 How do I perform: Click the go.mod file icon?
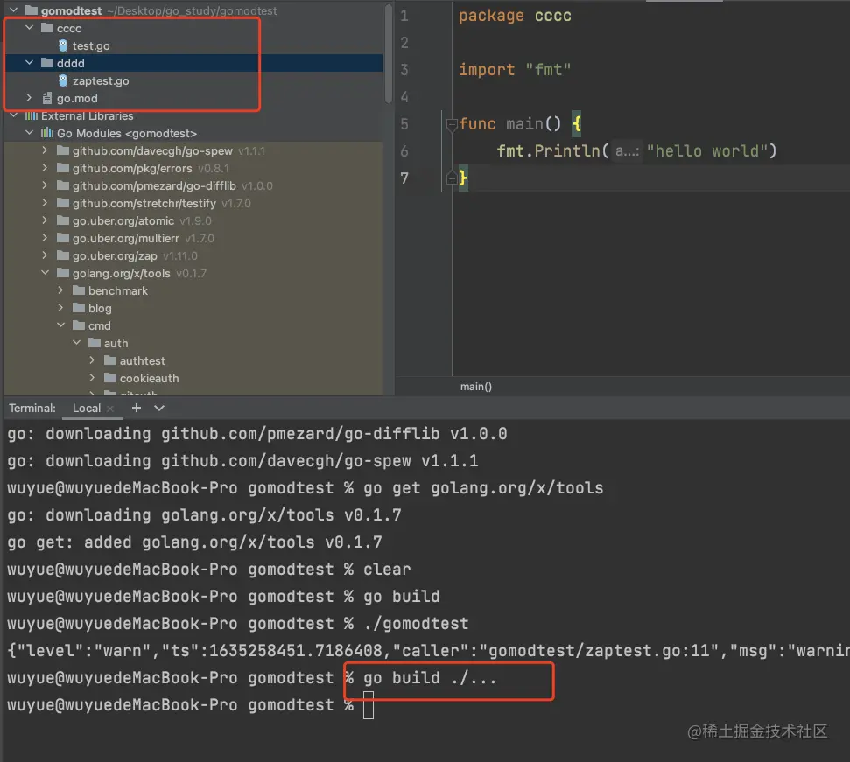(47, 98)
